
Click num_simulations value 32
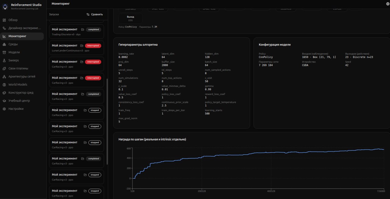click(120, 81)
